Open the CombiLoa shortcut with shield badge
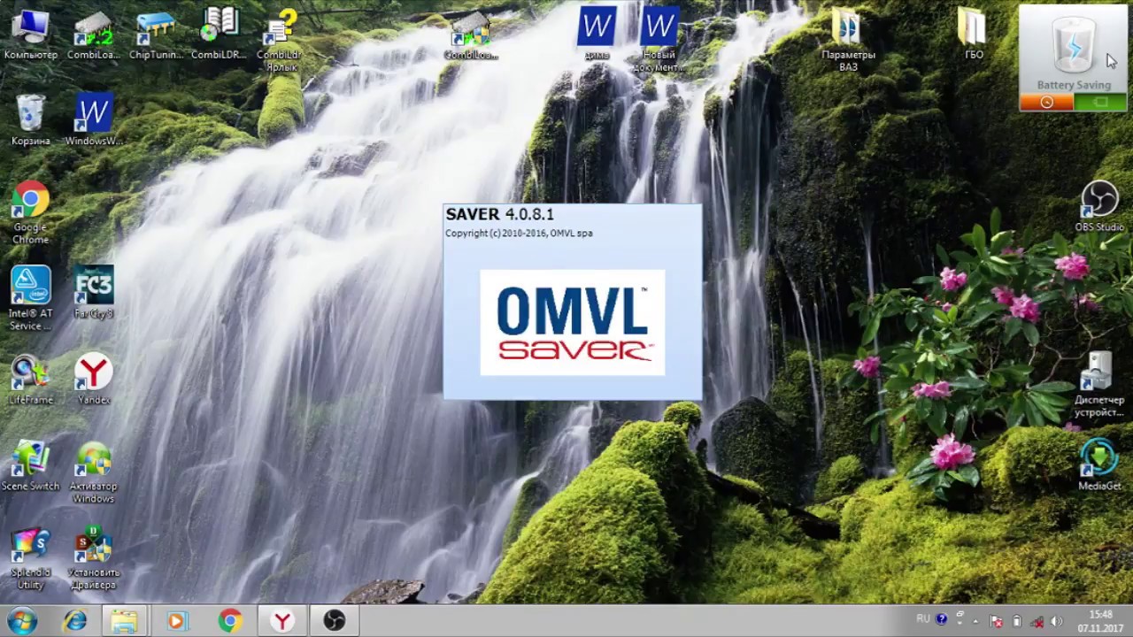The image size is (1133, 637). [x=471, y=35]
